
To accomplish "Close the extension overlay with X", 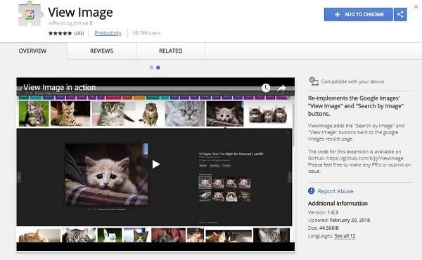I will coord(416,7).
